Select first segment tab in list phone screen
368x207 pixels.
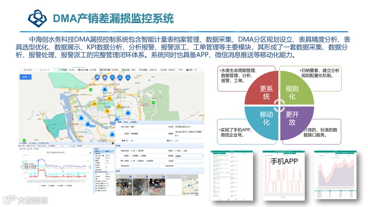click(x=219, y=154)
